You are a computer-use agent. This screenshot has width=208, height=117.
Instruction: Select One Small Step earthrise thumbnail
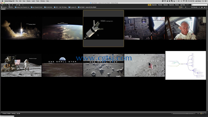[62, 65]
